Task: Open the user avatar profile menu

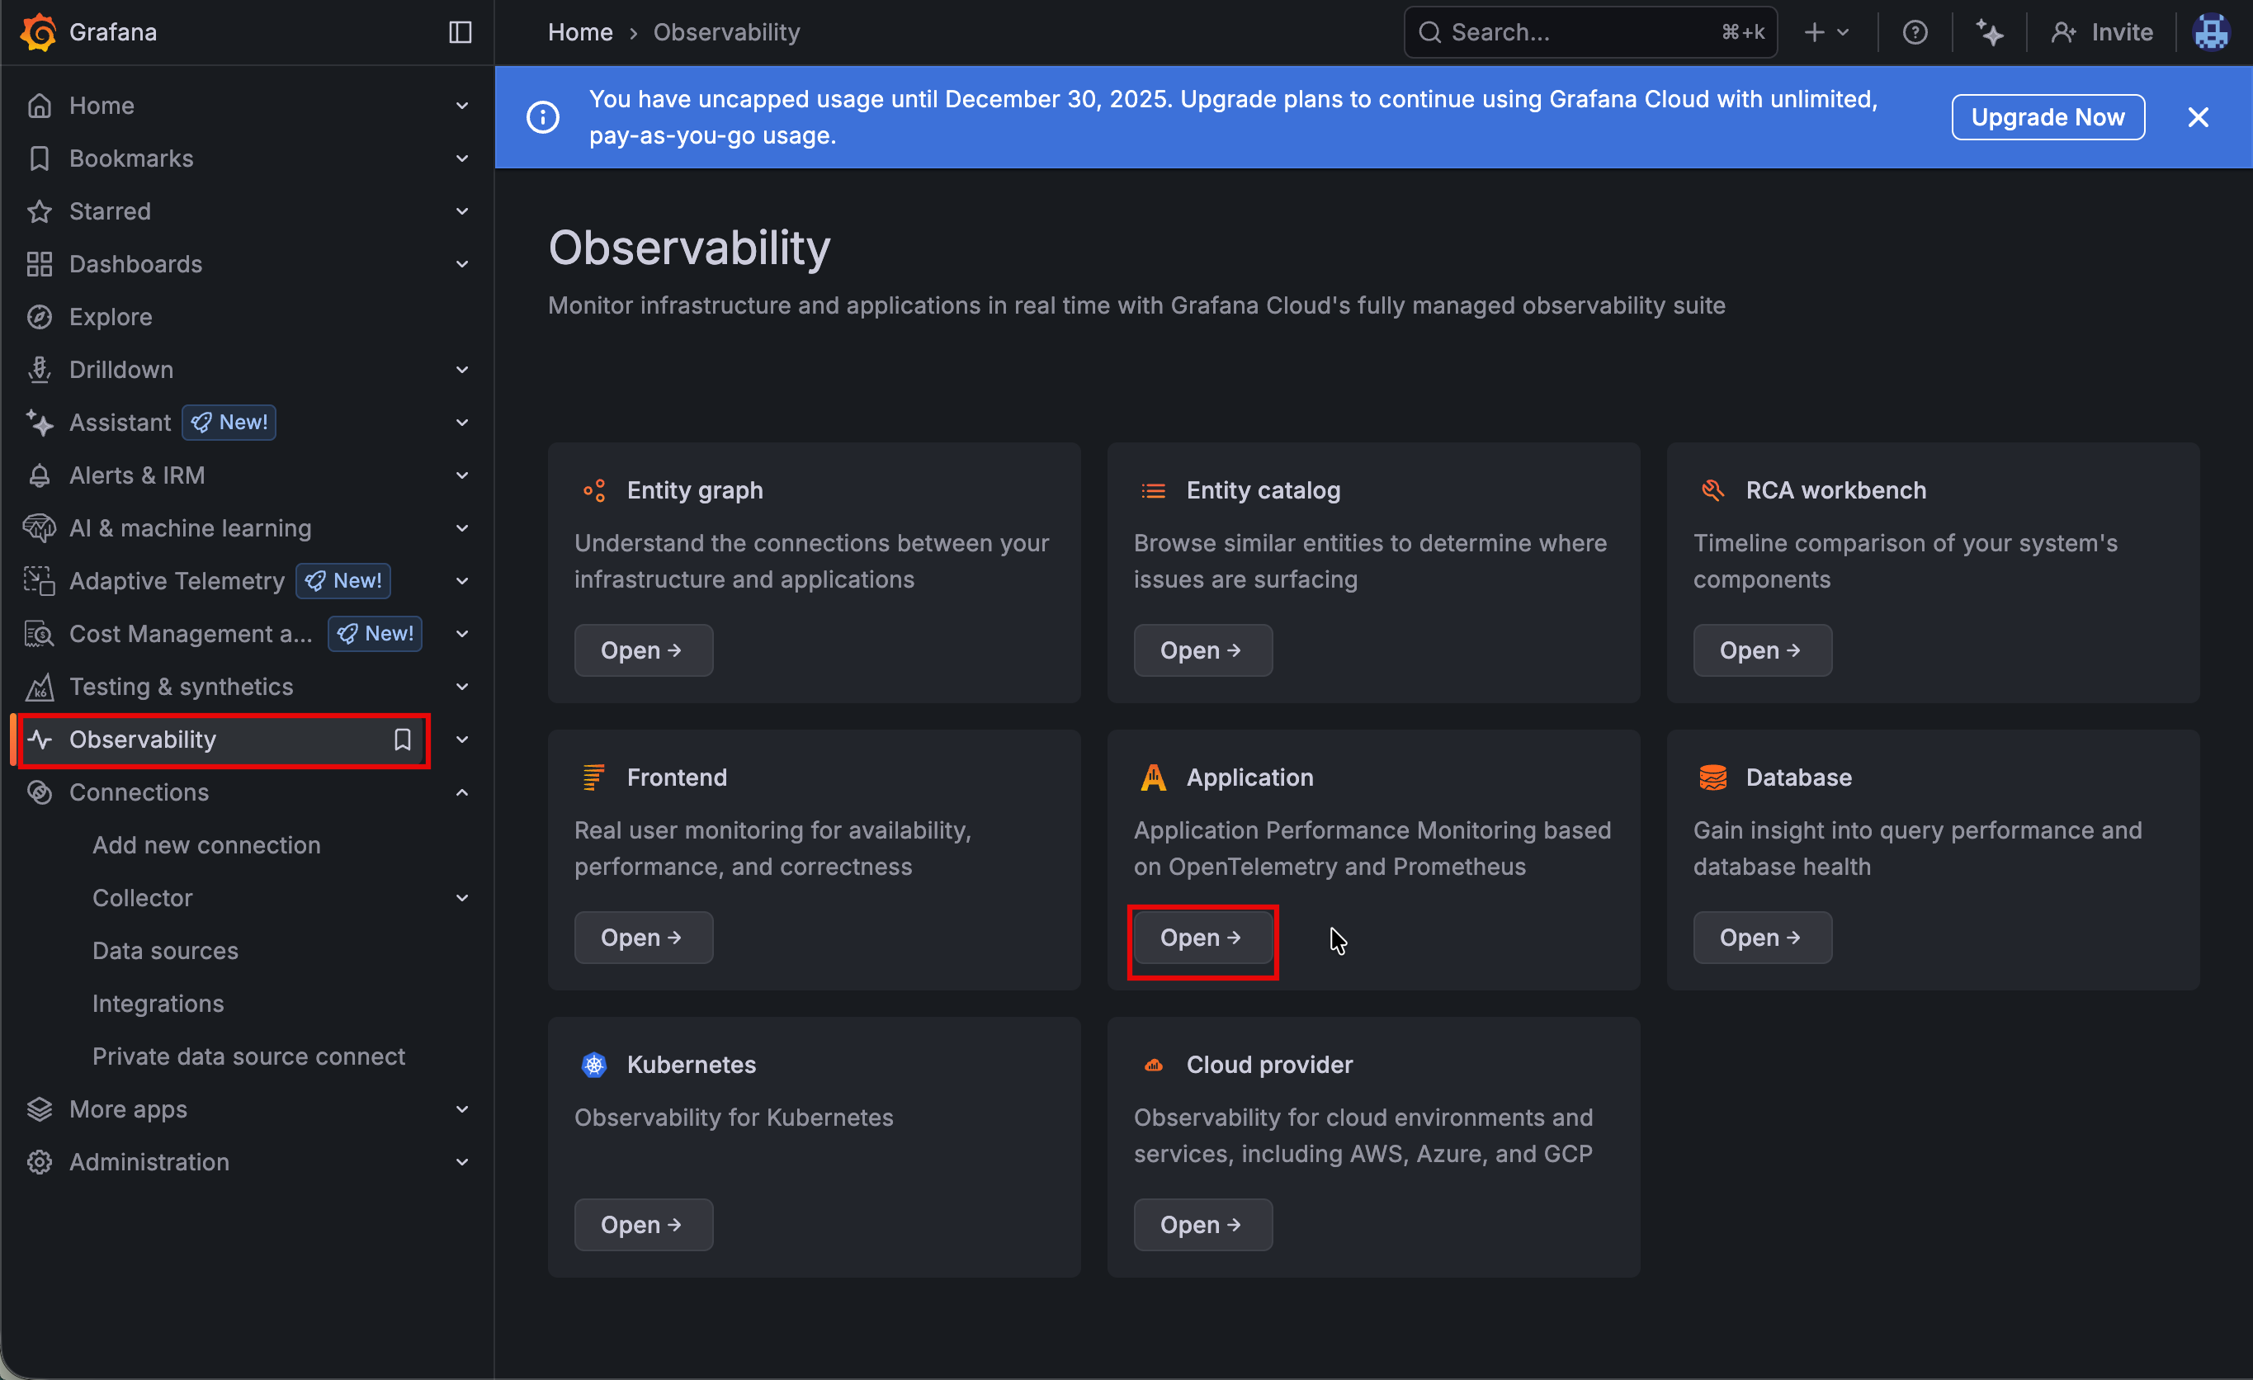Action: click(x=2211, y=32)
